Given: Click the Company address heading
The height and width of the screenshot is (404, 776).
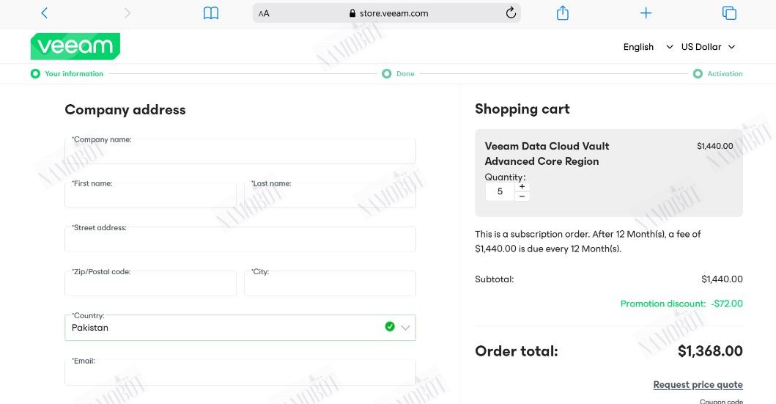Looking at the screenshot, I should (125, 109).
